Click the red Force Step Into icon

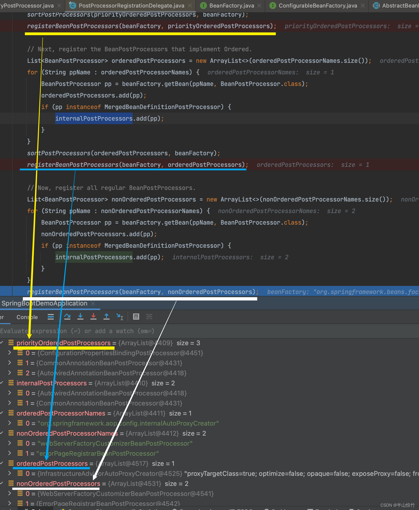[x=93, y=317]
